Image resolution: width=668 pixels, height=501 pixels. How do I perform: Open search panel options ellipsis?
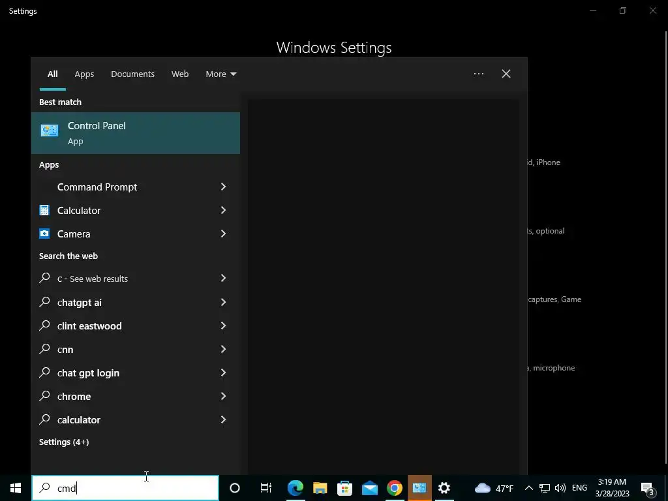(479, 74)
